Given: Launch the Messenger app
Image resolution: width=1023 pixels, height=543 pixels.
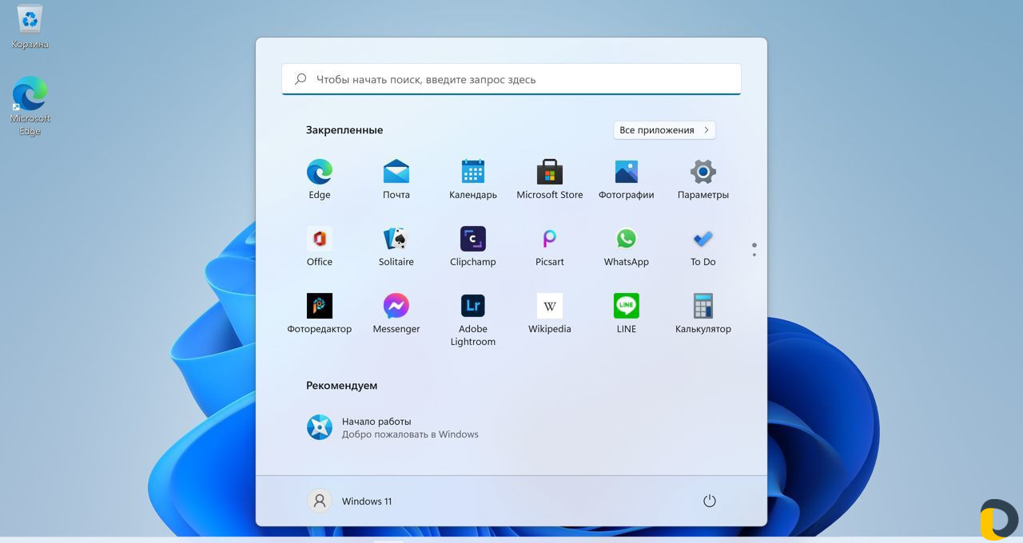Looking at the screenshot, I should 396,313.
